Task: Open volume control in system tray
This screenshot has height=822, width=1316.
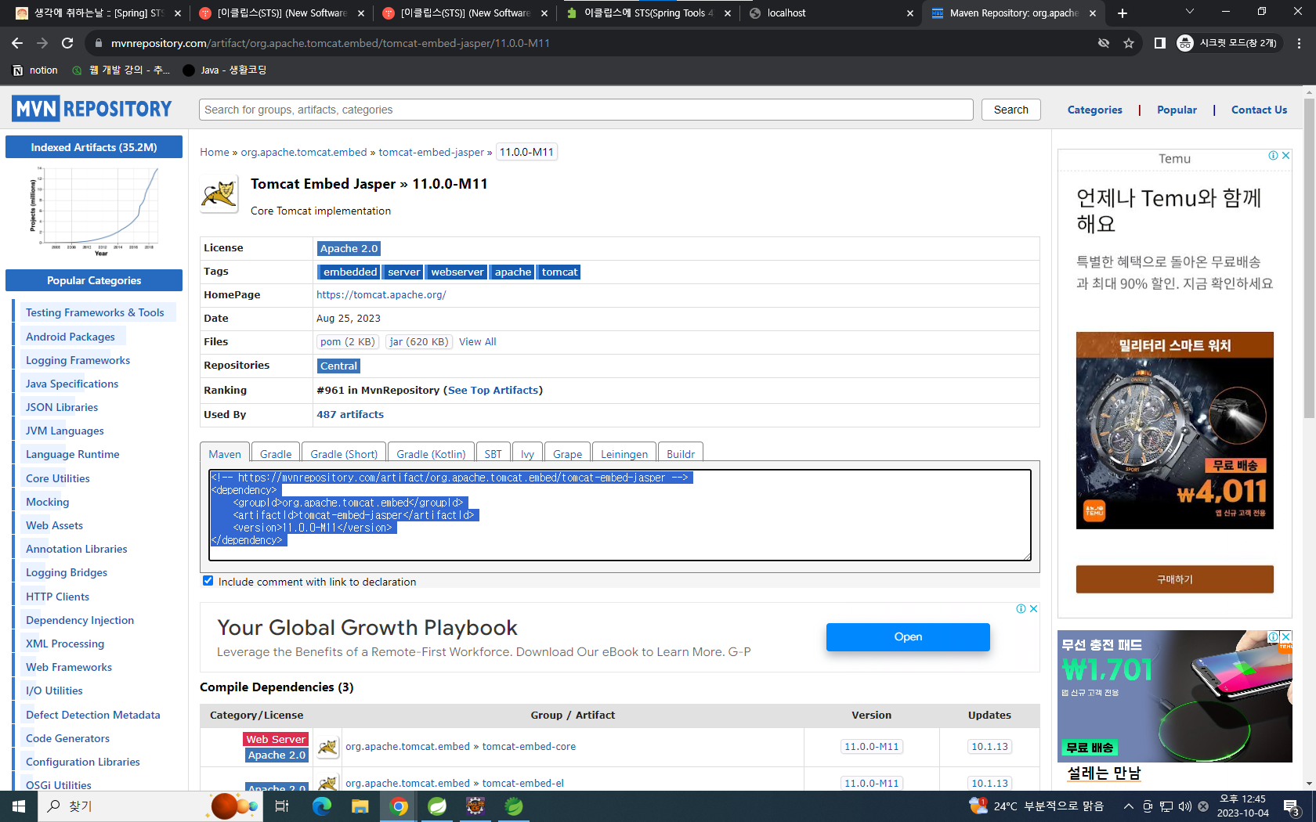Action: tap(1184, 806)
